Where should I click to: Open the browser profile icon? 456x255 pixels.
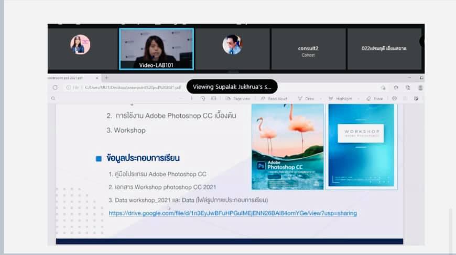pyautogui.click(x=420, y=87)
